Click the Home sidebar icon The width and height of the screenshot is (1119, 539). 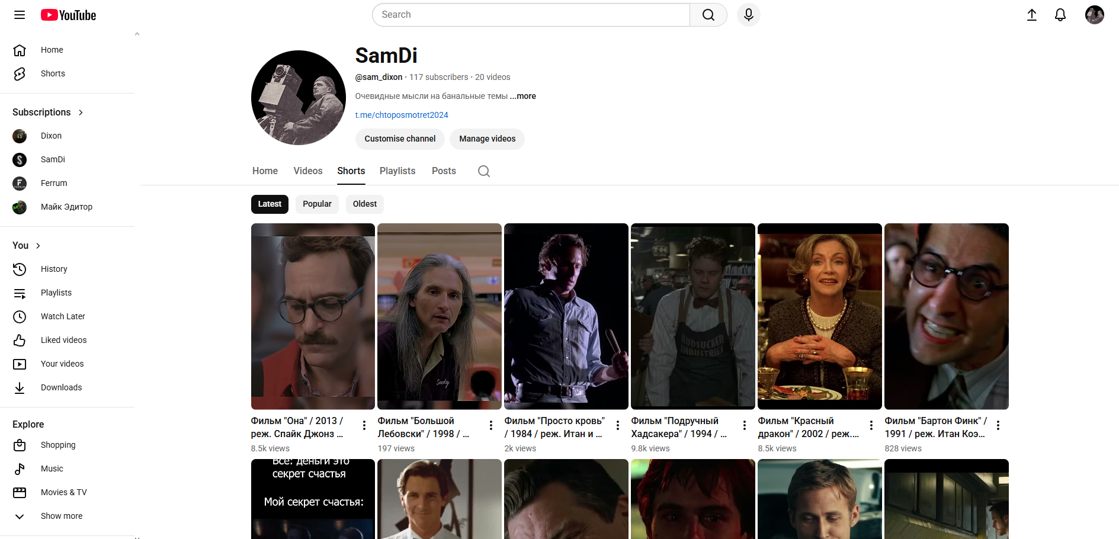tap(20, 50)
